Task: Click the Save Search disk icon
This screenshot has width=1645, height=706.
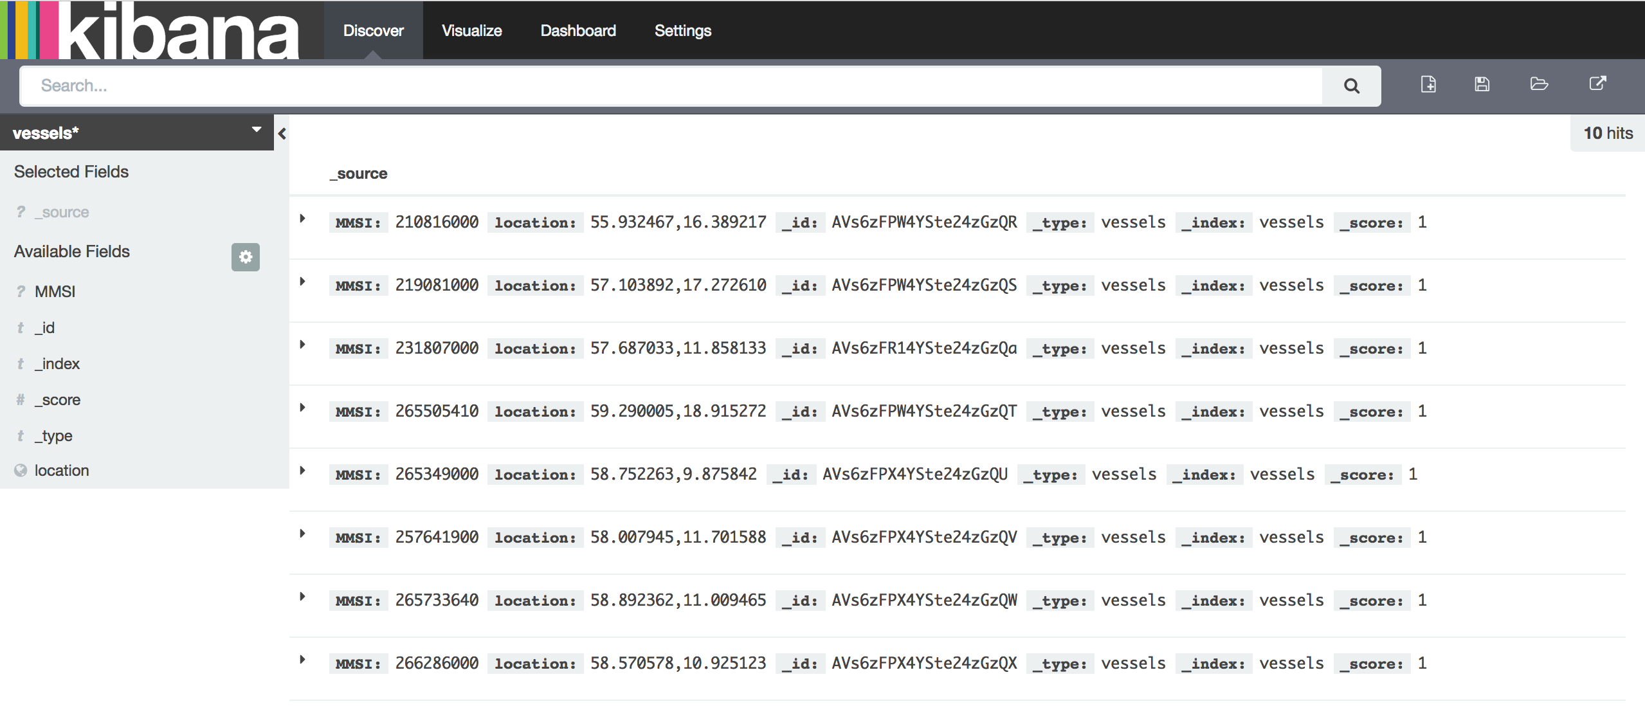Action: [1482, 84]
